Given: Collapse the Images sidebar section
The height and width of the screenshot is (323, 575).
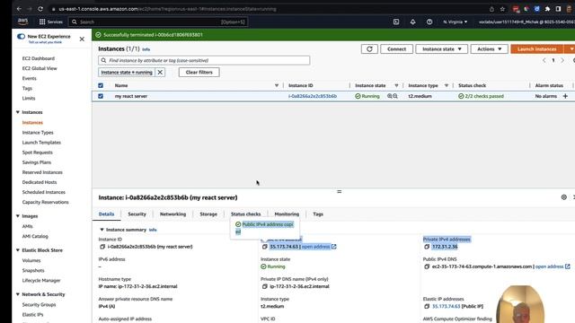Looking at the screenshot, I should pyautogui.click(x=18, y=216).
